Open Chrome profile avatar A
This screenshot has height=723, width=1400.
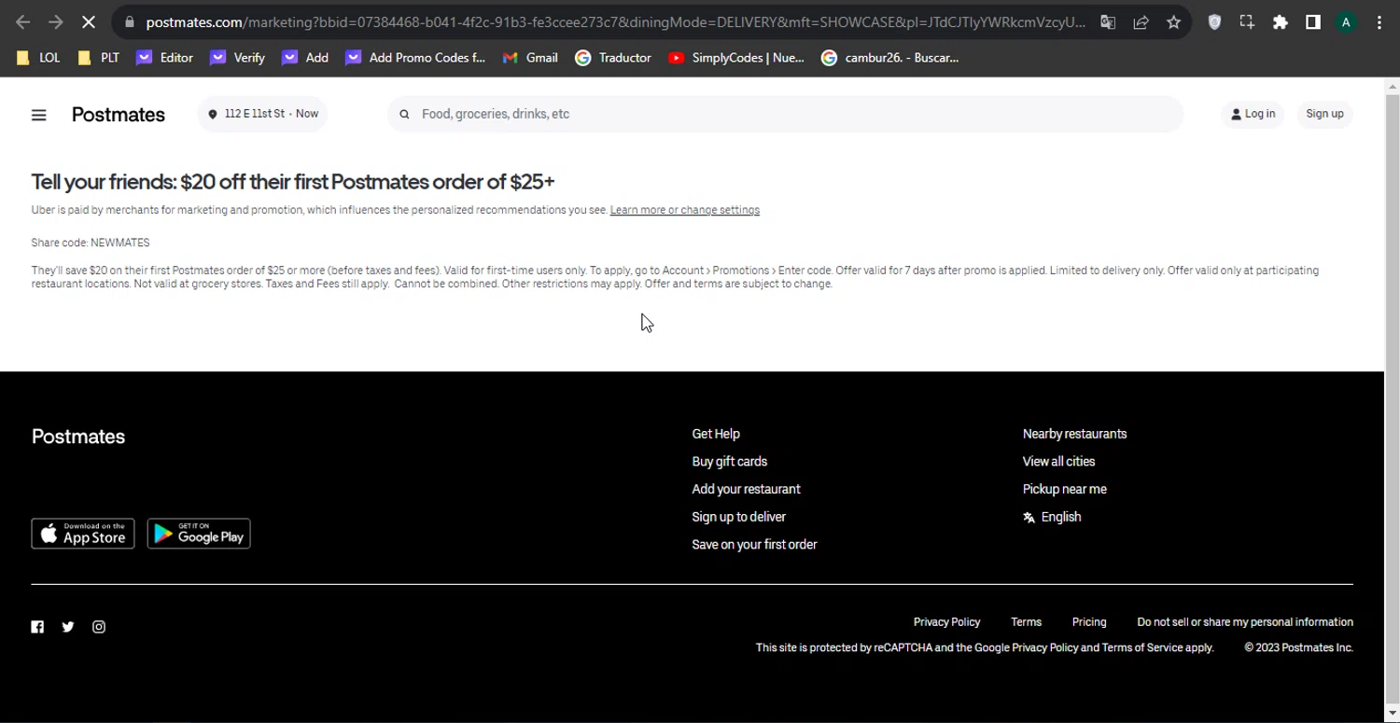[x=1346, y=22]
